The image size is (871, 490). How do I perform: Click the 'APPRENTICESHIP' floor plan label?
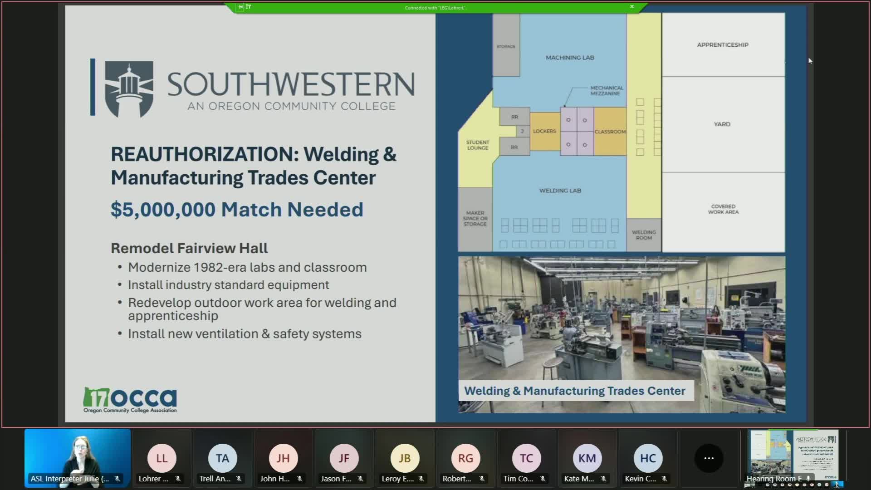coord(723,45)
